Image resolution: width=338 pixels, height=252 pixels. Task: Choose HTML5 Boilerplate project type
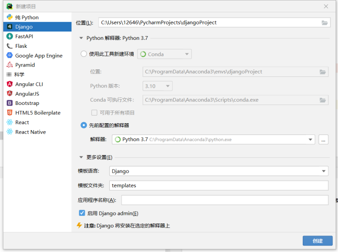click(x=37, y=113)
